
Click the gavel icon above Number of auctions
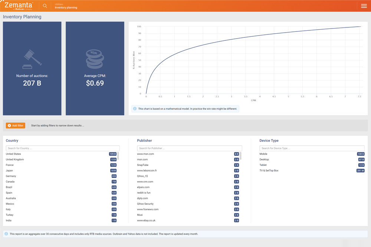tap(32, 59)
